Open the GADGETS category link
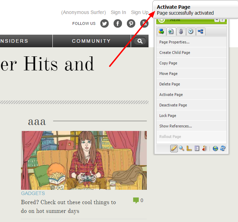Viewport: 238px width, 222px height. 33,193
